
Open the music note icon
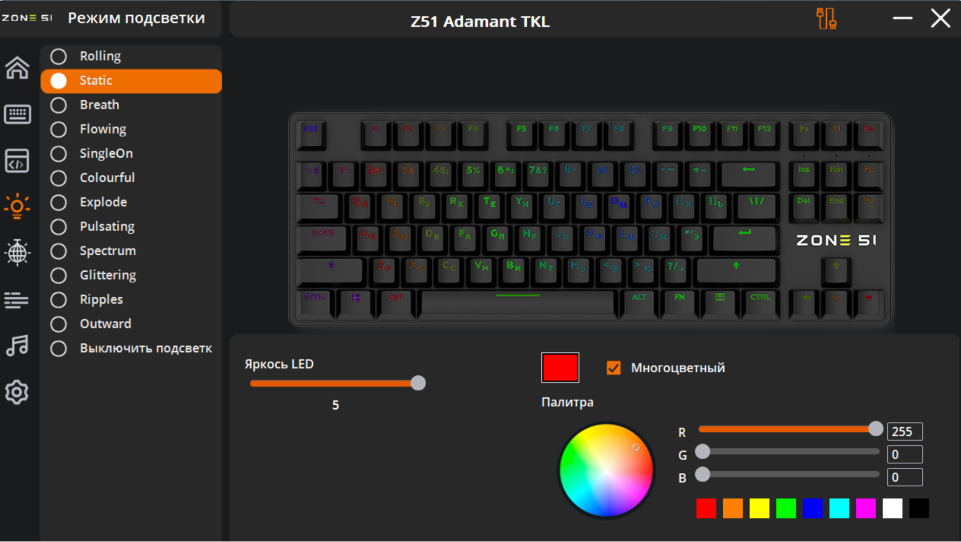point(17,345)
